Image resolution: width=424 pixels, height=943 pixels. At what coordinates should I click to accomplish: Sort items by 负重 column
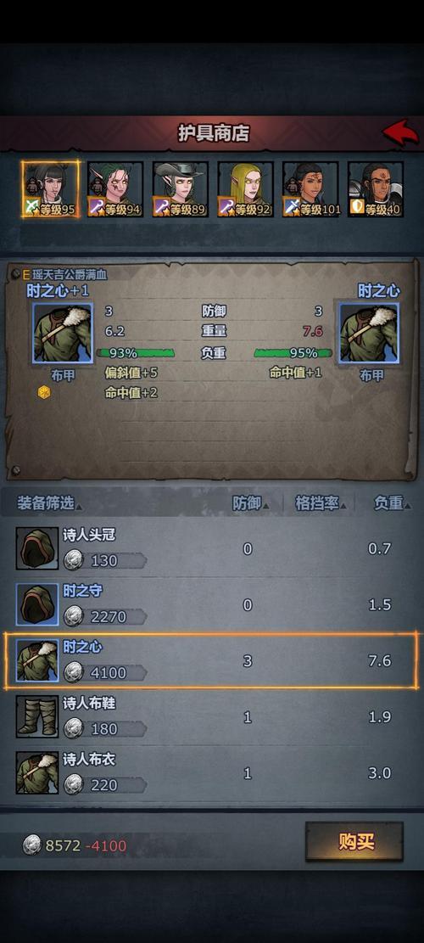coord(393,503)
